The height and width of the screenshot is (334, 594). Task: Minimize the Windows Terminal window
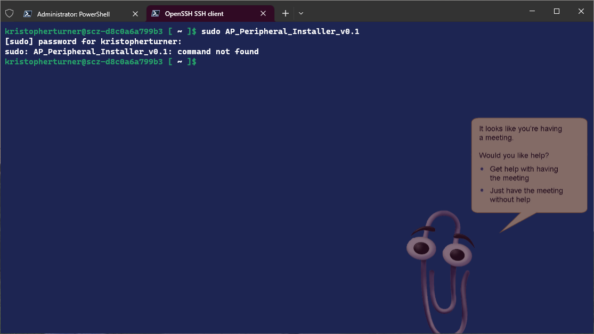tap(532, 11)
